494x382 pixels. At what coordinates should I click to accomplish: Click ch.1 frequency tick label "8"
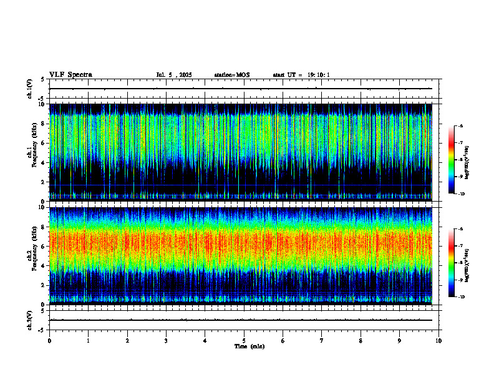pos(44,124)
